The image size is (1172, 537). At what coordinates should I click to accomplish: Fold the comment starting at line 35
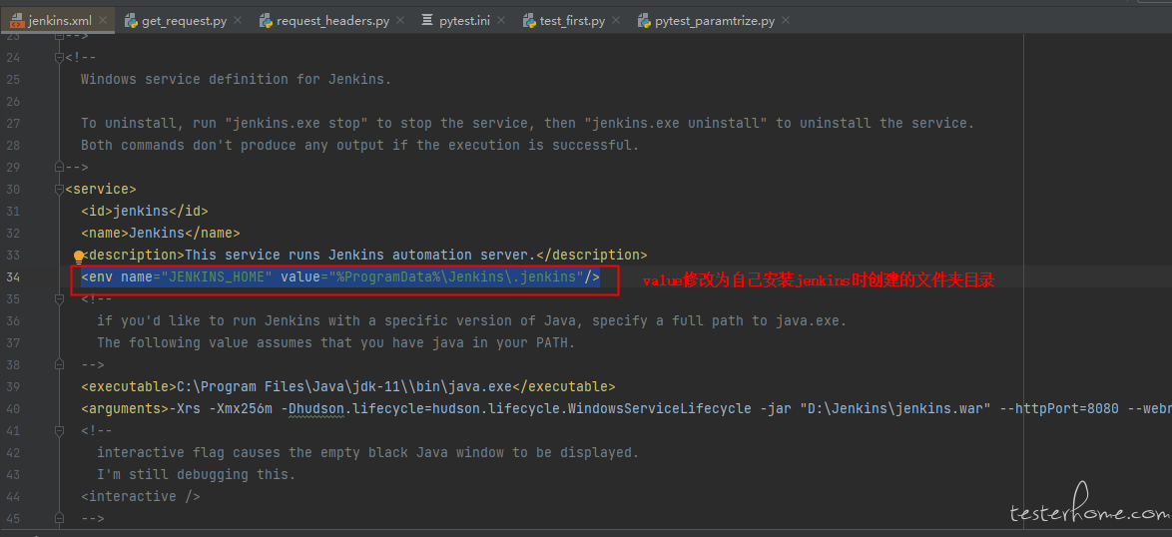coord(60,299)
